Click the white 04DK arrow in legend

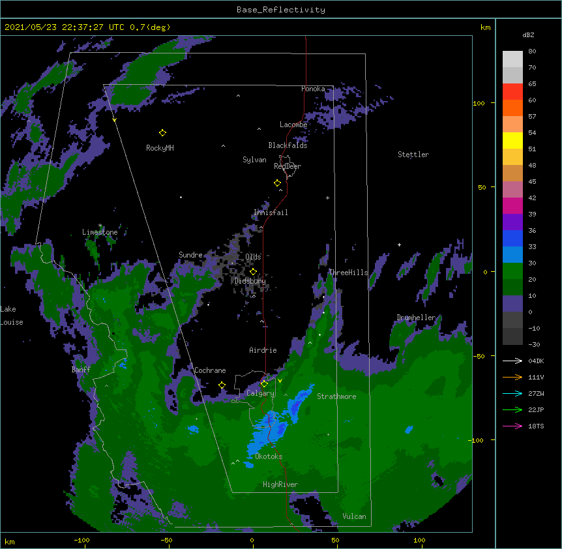coord(512,361)
